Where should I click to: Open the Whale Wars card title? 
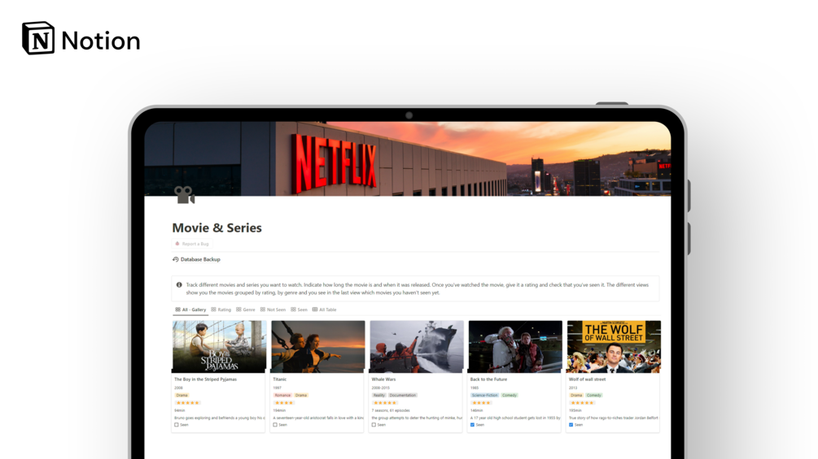pos(383,379)
